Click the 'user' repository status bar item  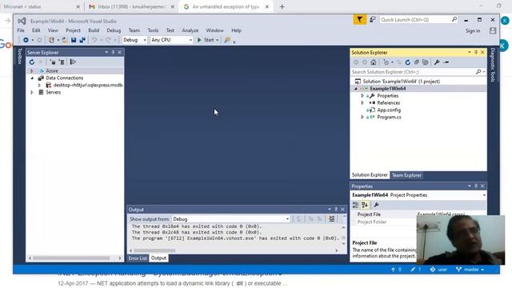coord(438,270)
